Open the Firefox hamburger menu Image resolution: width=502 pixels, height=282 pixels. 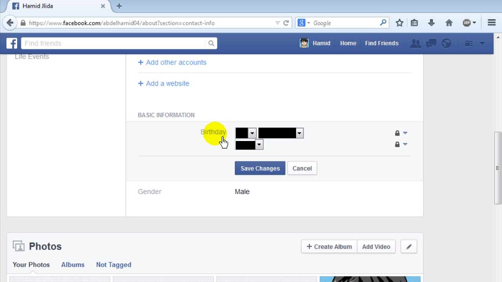(492, 23)
